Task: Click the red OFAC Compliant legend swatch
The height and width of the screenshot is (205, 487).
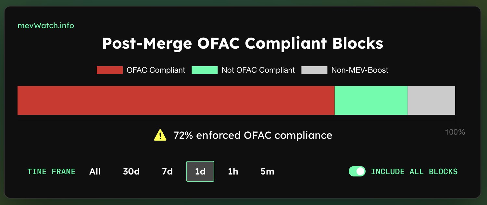Action: pos(109,70)
